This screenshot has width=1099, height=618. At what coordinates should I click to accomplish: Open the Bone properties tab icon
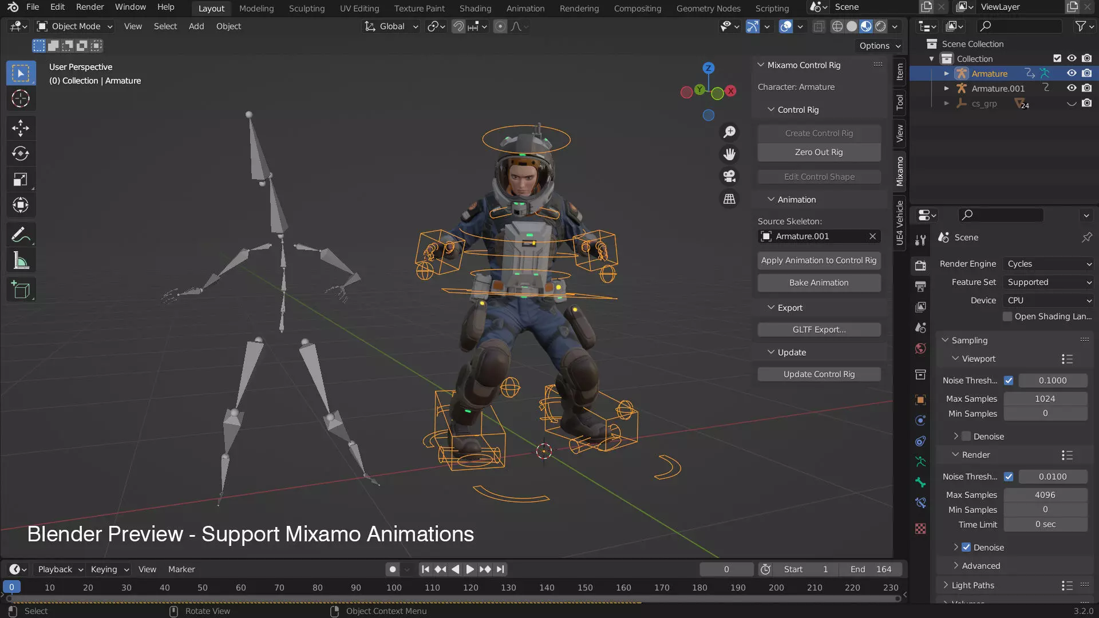click(920, 482)
